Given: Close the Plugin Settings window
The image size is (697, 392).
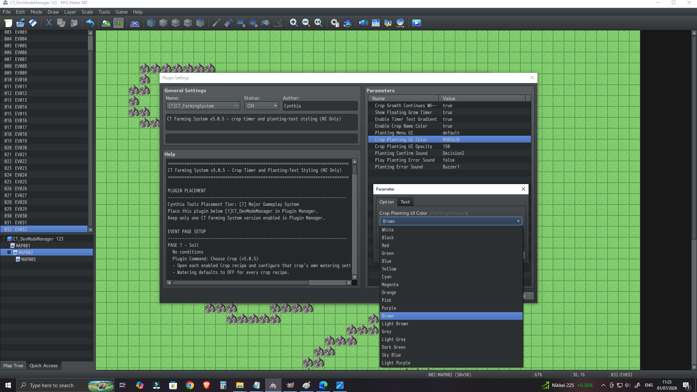Looking at the screenshot, I should pos(532,78).
